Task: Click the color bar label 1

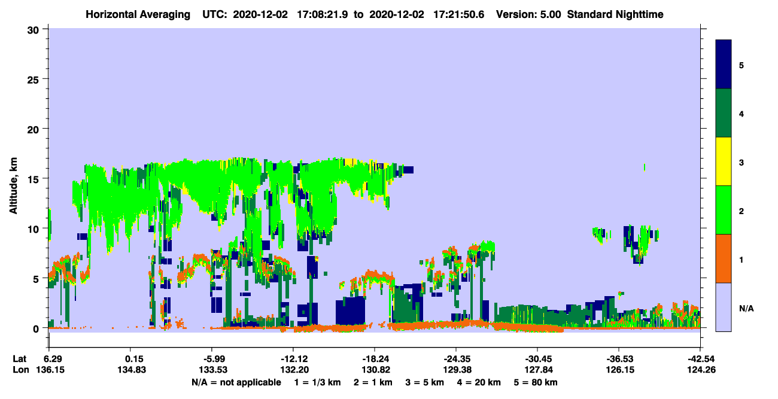Action: coord(741,258)
